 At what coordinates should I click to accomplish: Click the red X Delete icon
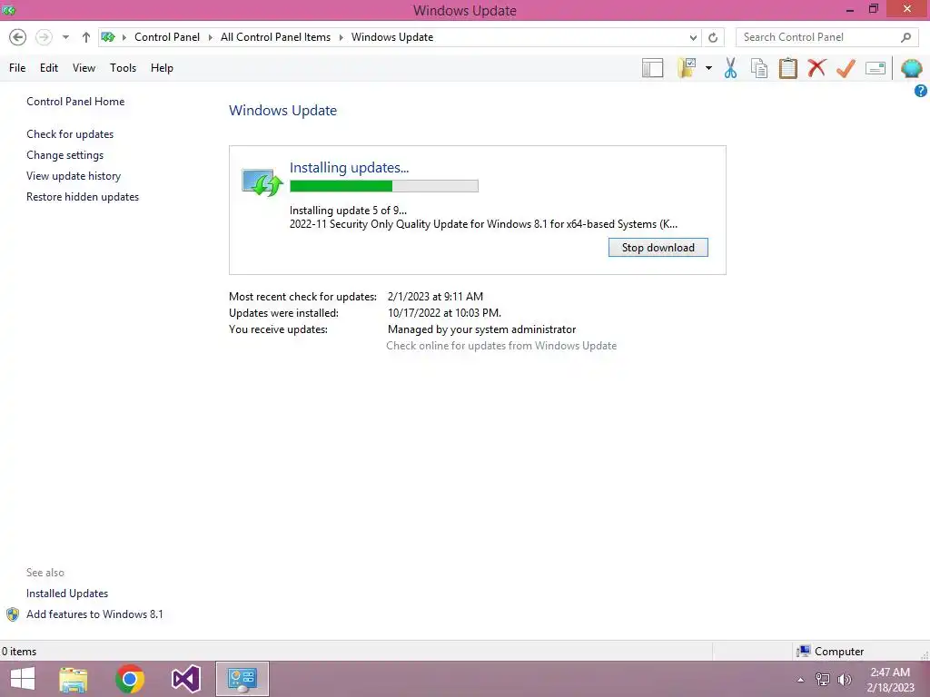tap(816, 67)
